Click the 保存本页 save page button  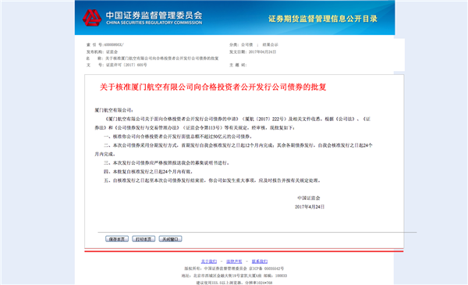pos(117,239)
